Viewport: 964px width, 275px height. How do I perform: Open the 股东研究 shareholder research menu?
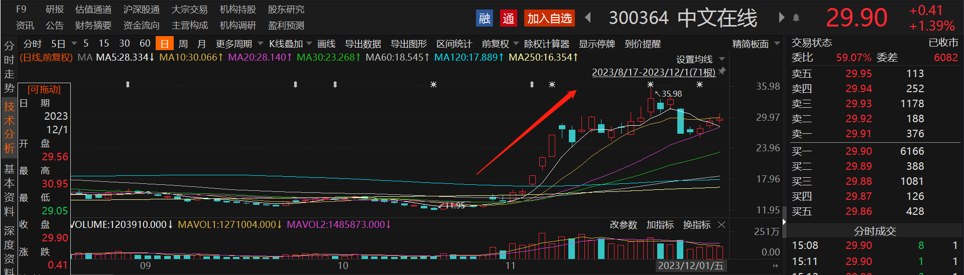pyautogui.click(x=286, y=10)
